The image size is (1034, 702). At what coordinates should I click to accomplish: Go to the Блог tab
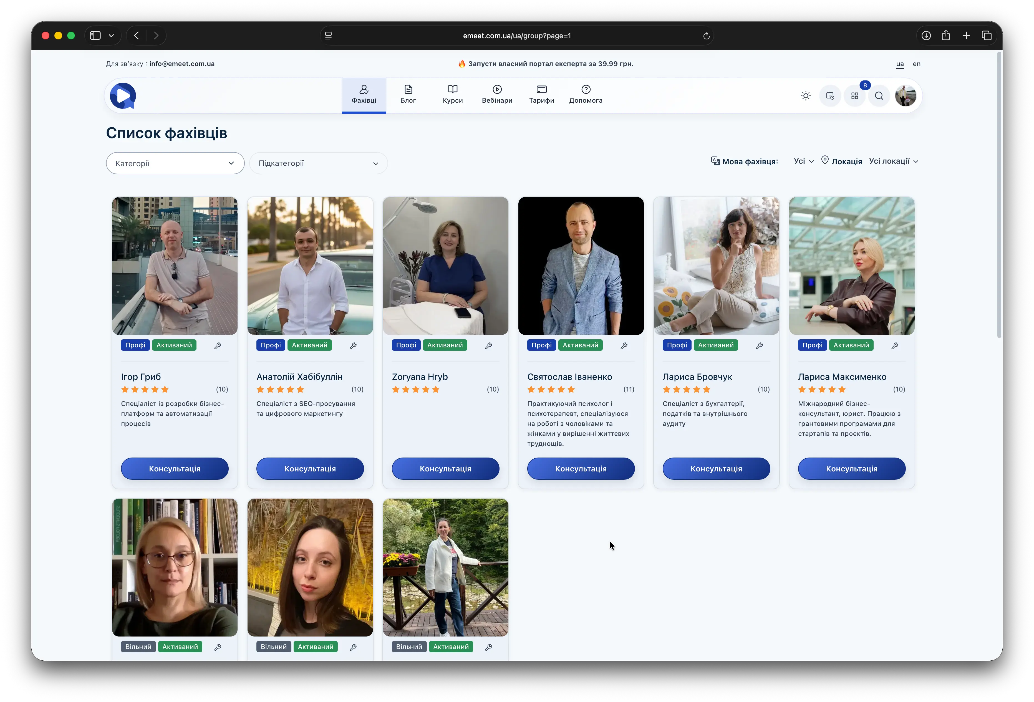[408, 95]
